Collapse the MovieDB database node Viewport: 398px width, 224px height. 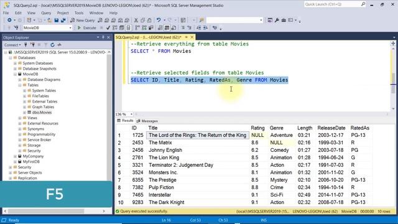coord(15,74)
